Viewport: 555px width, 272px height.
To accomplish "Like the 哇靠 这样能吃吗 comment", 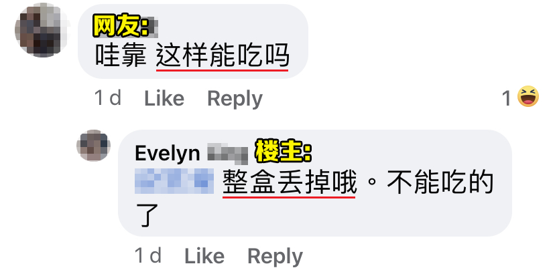I will [164, 98].
